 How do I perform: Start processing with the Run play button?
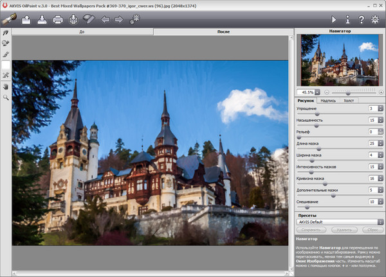click(x=333, y=19)
